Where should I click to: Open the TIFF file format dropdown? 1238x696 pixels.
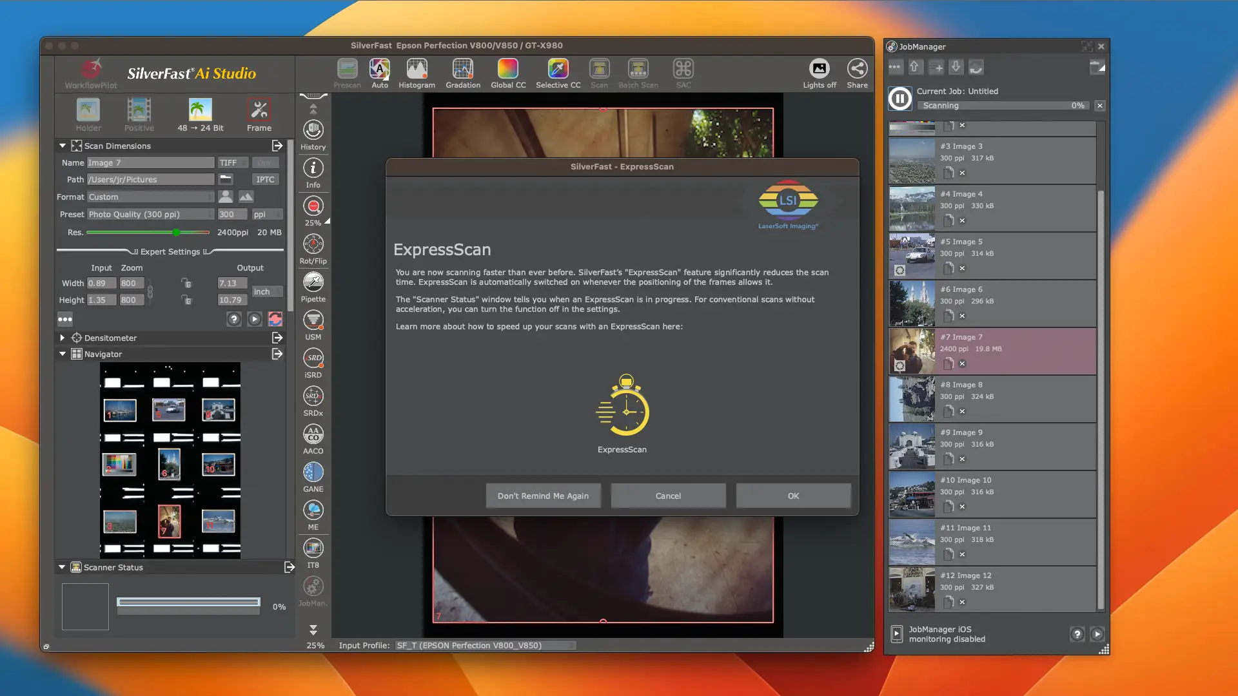(x=232, y=163)
